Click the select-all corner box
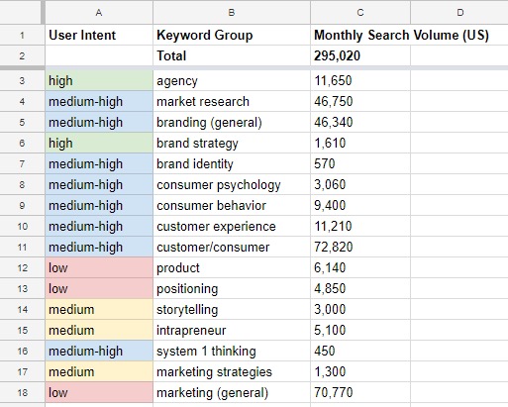The width and height of the screenshot is (508, 407). tap(22, 13)
